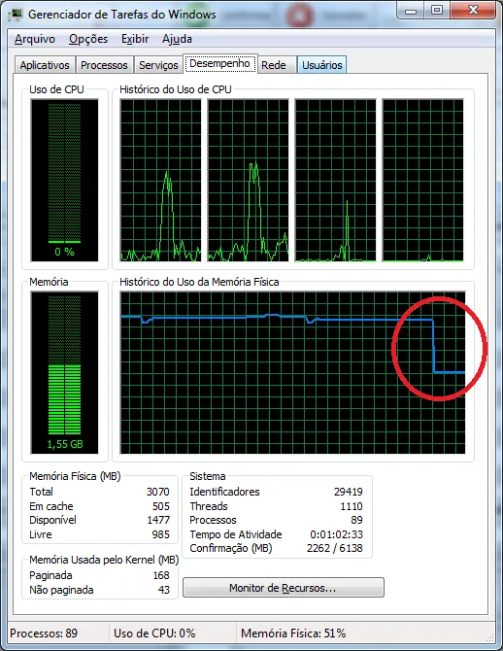Switch to the Rede tab
Screen dimensions: 503x651
(x=274, y=65)
